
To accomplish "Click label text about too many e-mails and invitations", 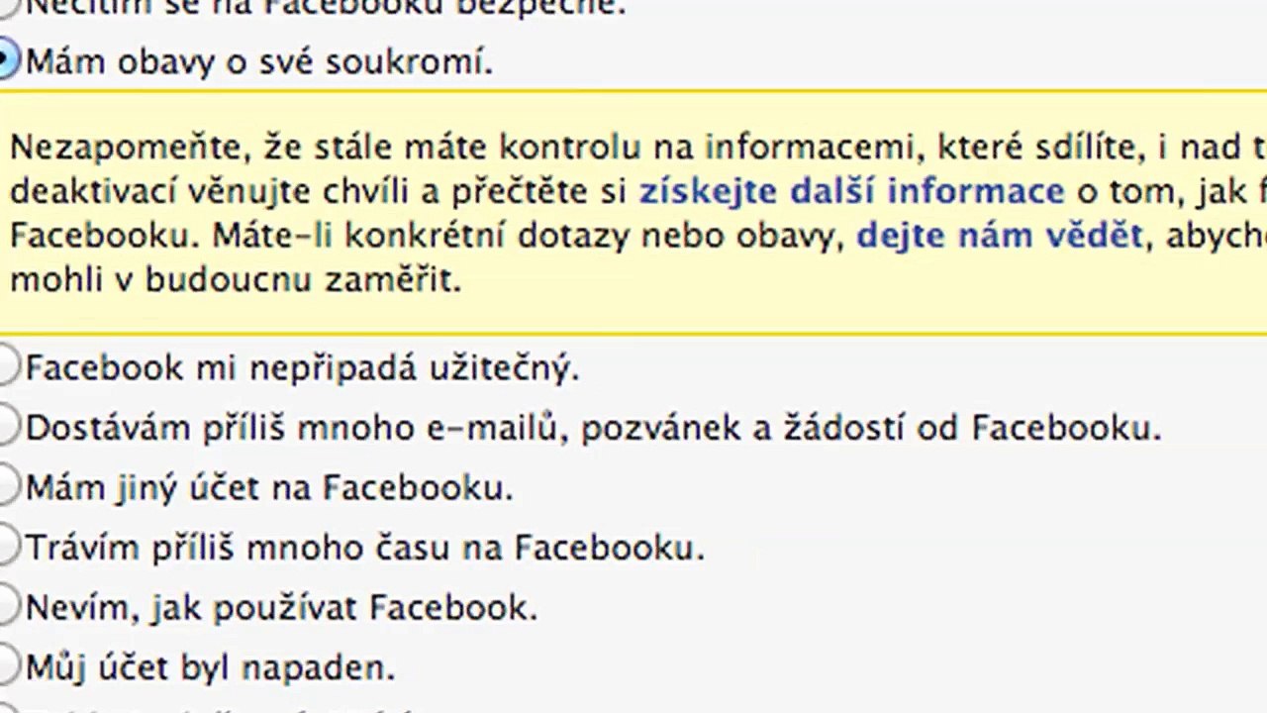I will tap(593, 428).
